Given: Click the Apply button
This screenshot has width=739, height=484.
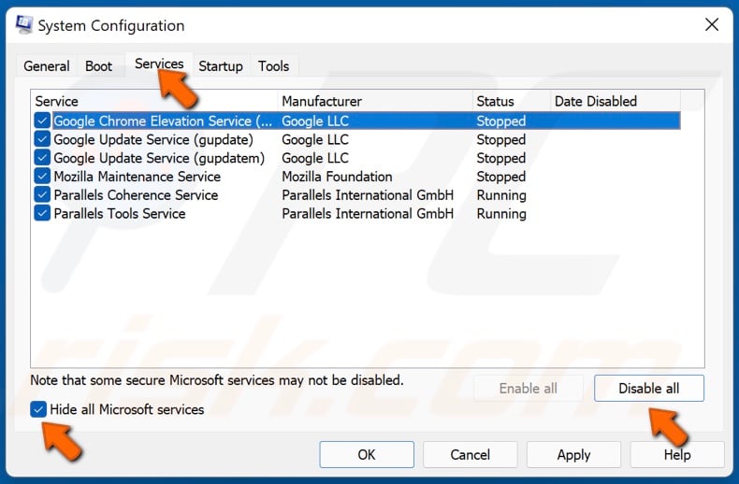Looking at the screenshot, I should coord(573,454).
